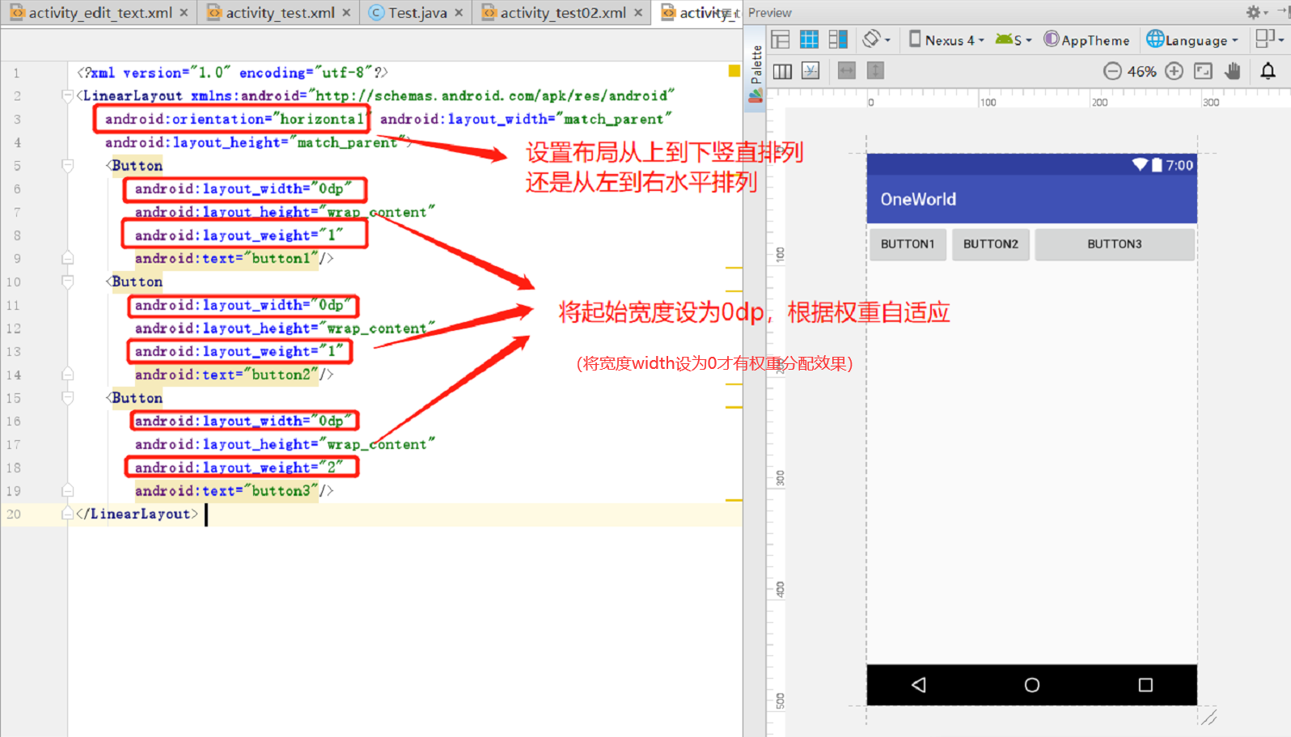Open the screen orientation dropdown
This screenshot has width=1291, height=737.
(x=877, y=40)
